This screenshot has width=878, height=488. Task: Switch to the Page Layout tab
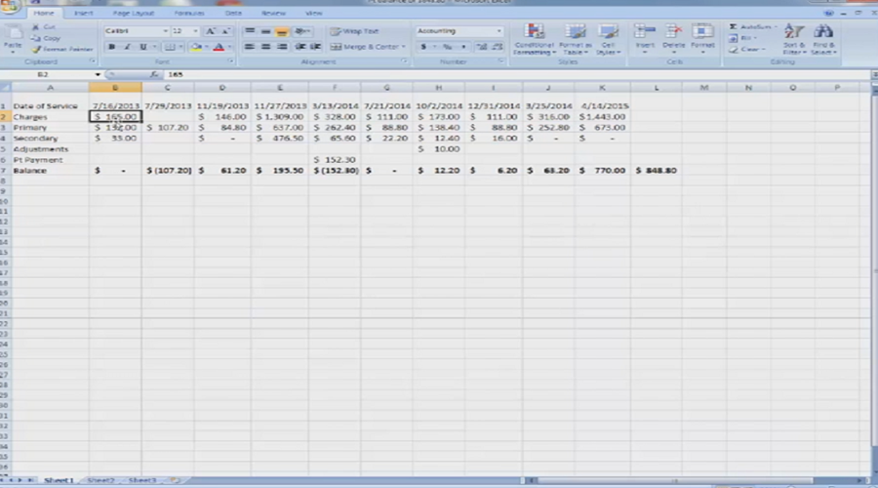pyautogui.click(x=134, y=13)
